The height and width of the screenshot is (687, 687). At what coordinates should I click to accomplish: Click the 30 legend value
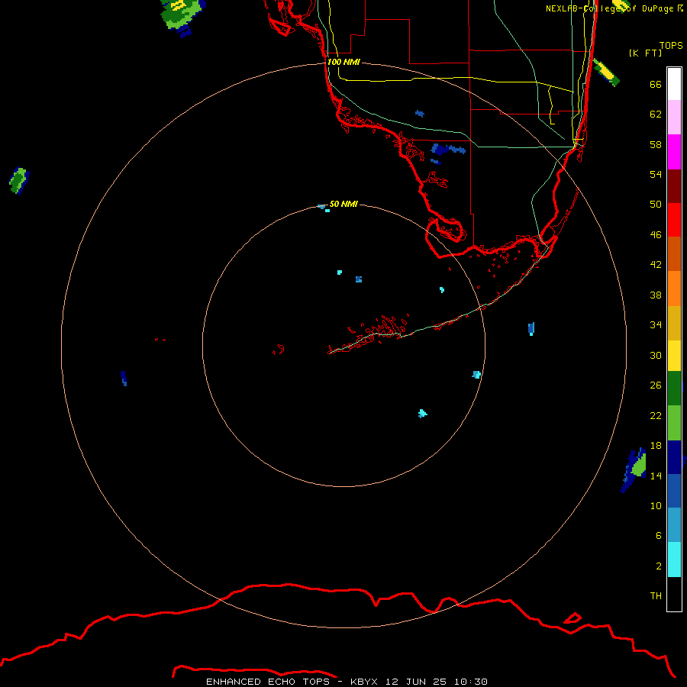[x=656, y=355]
